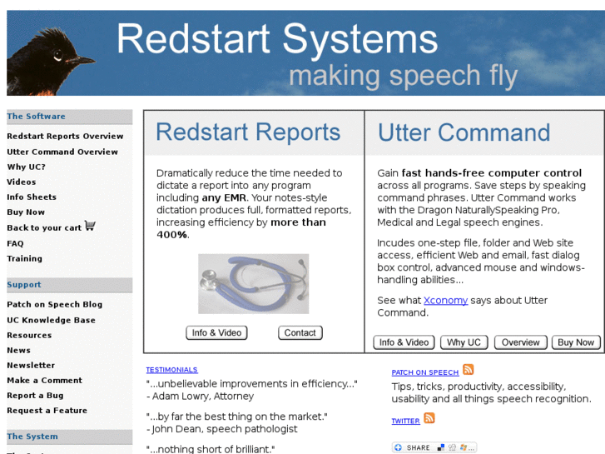Open the RSS feed icon next to Twitter
Screen dimensions: 605x454
point(429,418)
